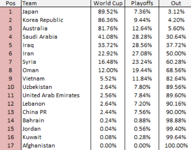Select Oman's 12.00% World Cup cell

pos(108,70)
